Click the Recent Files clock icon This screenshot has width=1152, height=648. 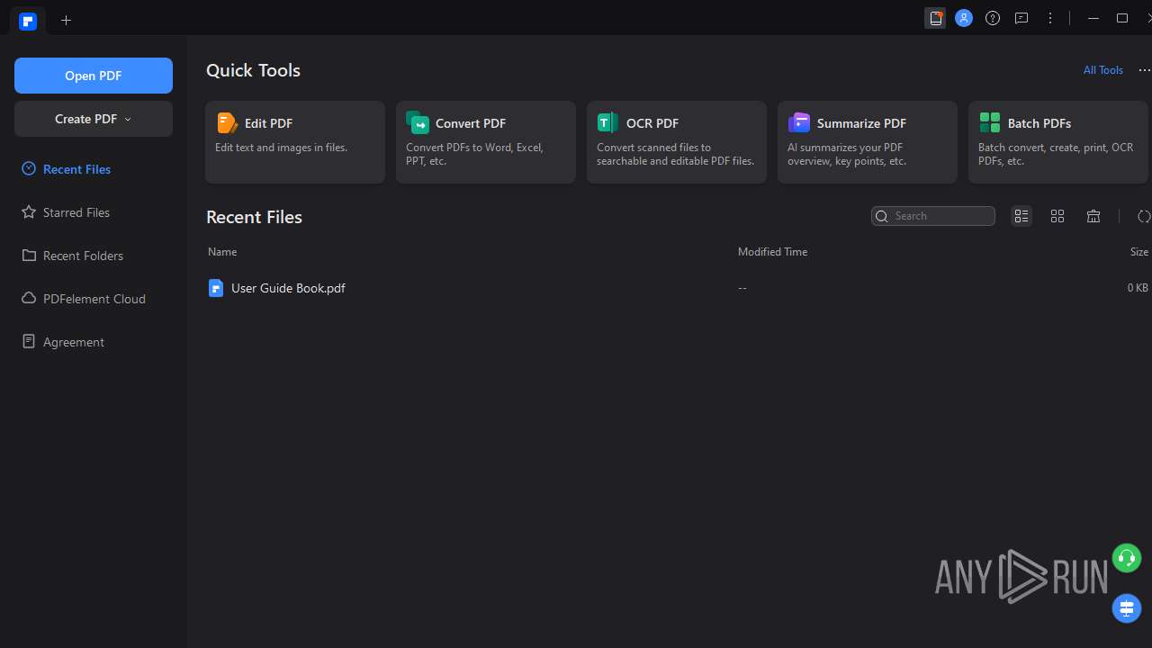[29, 168]
